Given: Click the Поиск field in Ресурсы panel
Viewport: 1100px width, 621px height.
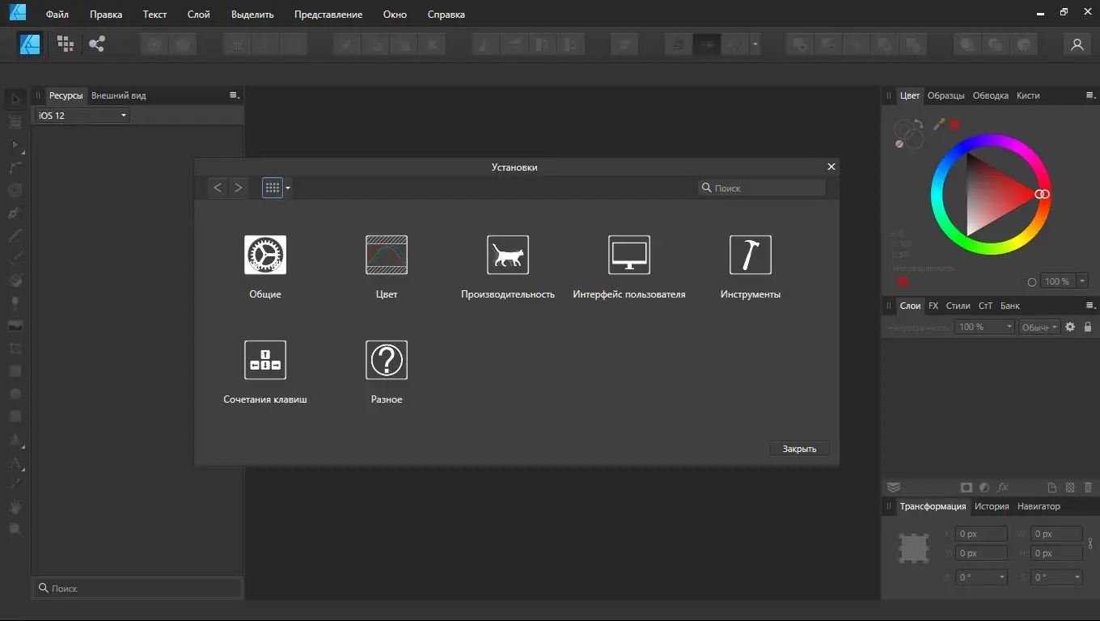Looking at the screenshot, I should 137,588.
